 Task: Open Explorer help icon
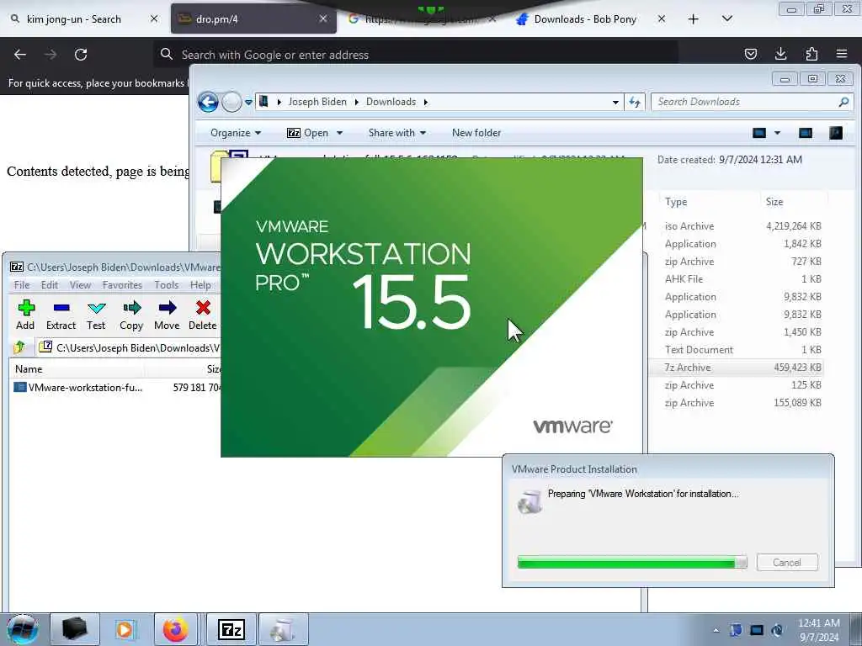tap(836, 133)
